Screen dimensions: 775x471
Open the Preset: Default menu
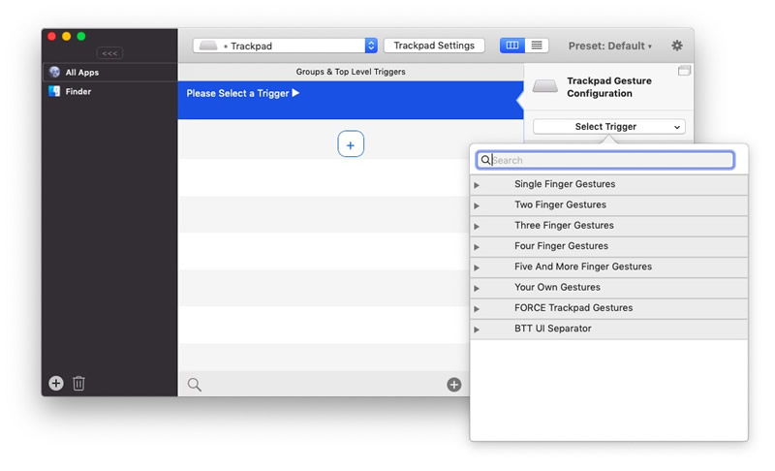[x=609, y=46]
